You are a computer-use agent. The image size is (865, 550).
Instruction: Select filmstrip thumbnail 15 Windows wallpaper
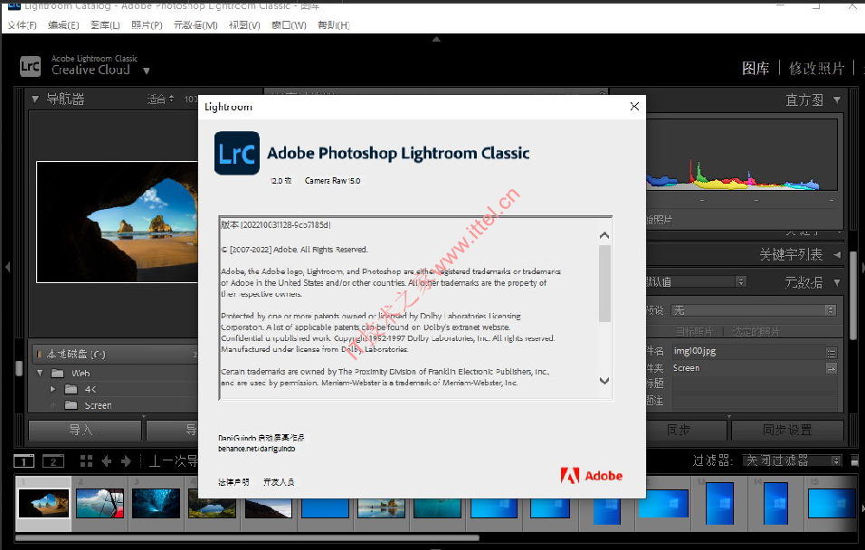point(832,503)
